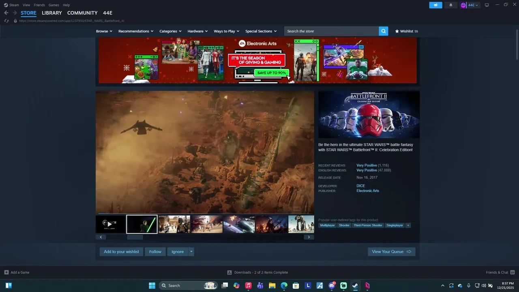Switch to Big Picture mode icon
The image size is (519, 292).
(487, 5)
